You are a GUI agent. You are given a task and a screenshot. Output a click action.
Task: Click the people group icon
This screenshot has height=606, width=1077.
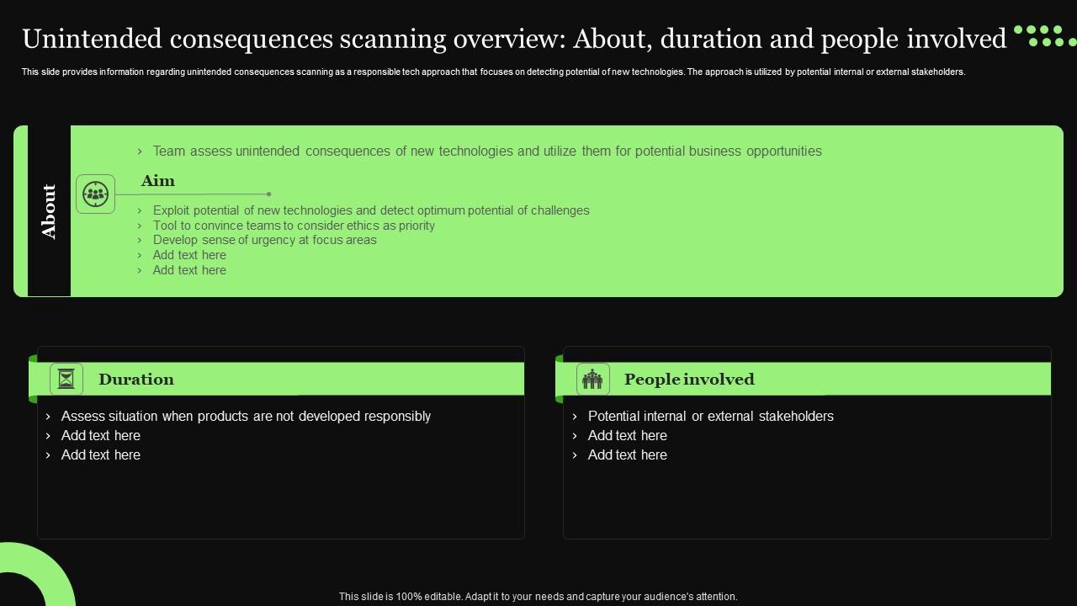(x=593, y=380)
